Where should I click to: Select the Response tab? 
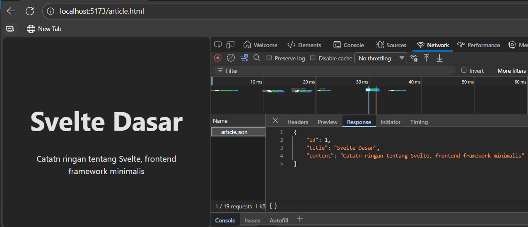point(359,122)
